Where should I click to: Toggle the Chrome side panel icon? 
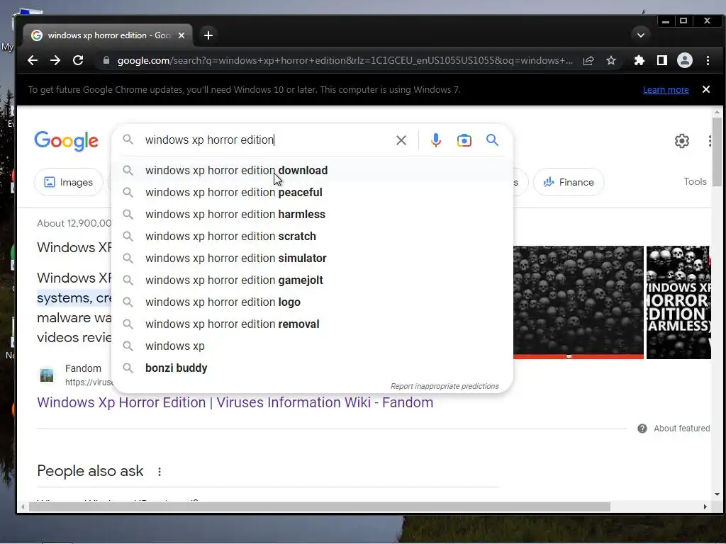click(x=662, y=61)
